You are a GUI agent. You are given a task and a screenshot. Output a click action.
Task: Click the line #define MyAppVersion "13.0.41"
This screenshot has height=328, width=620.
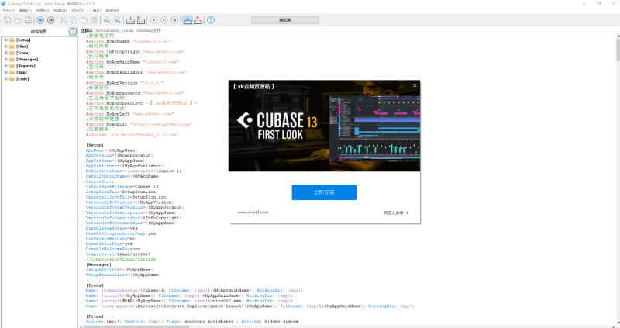pos(125,83)
